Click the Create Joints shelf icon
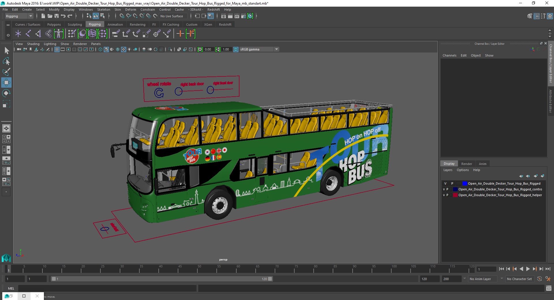 click(x=28, y=34)
